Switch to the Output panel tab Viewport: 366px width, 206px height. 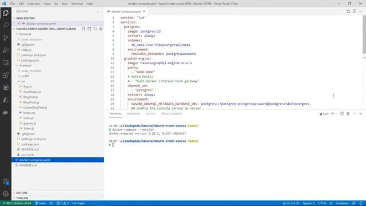(150, 114)
